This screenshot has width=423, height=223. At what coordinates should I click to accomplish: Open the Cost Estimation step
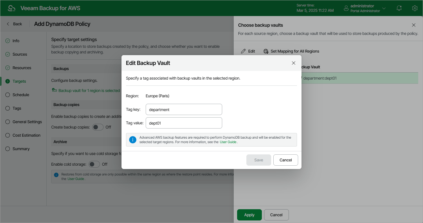[26, 135]
